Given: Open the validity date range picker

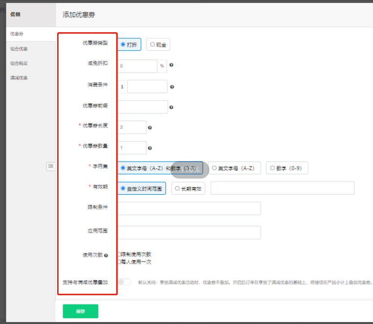Looking at the screenshot, I should (x=282, y=188).
